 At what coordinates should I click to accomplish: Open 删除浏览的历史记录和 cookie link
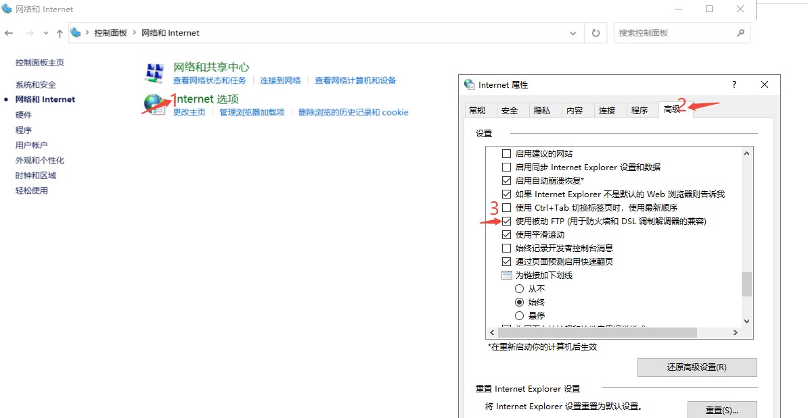353,112
